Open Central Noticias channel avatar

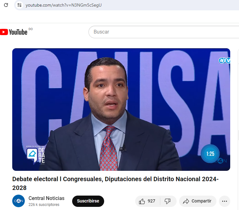coord(19,201)
